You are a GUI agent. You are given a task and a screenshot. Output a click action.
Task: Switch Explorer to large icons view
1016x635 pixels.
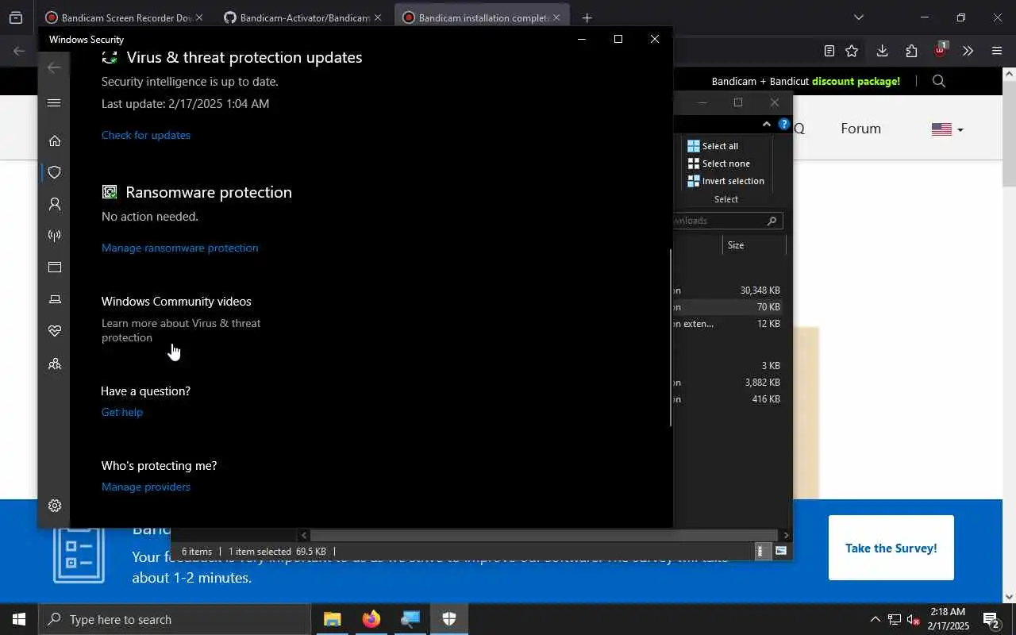coord(781,551)
